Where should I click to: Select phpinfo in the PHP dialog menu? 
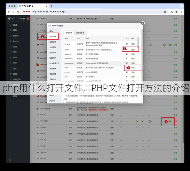(x=52, y=101)
